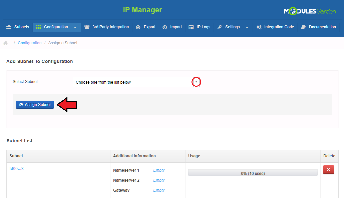Open the Select Subnet dropdown arrow
Screen dimensions: 344x207
tap(196, 82)
